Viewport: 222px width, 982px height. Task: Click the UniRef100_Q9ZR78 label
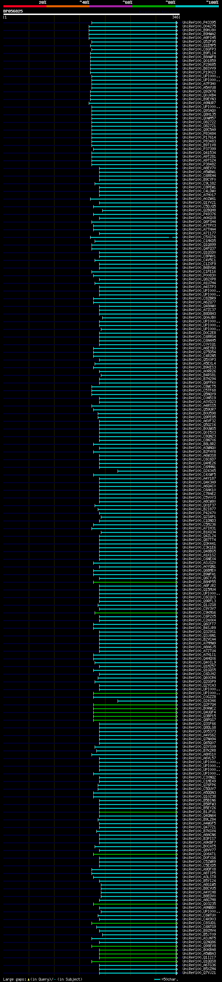pyautogui.click(x=199, y=92)
